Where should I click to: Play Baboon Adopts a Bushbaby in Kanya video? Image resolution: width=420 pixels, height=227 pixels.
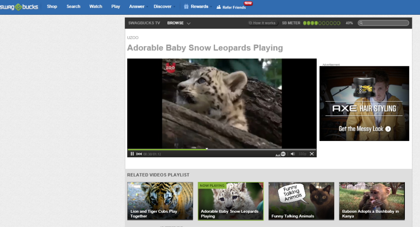372,201
